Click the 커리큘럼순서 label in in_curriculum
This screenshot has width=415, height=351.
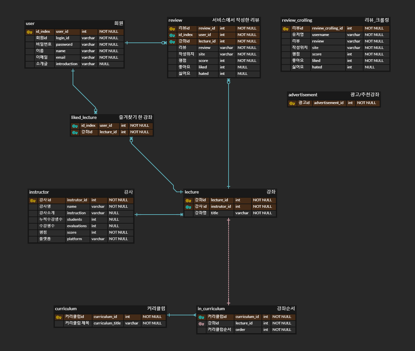click(219, 330)
